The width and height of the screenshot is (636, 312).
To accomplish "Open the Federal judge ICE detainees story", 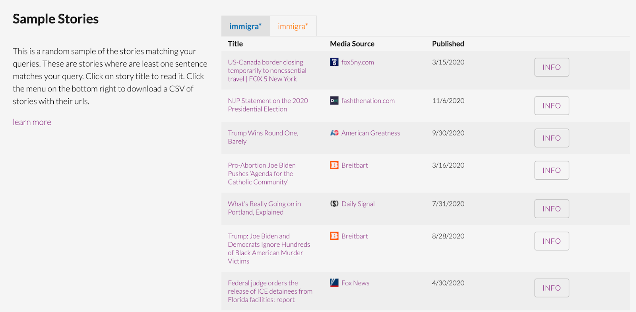I will pos(270,291).
